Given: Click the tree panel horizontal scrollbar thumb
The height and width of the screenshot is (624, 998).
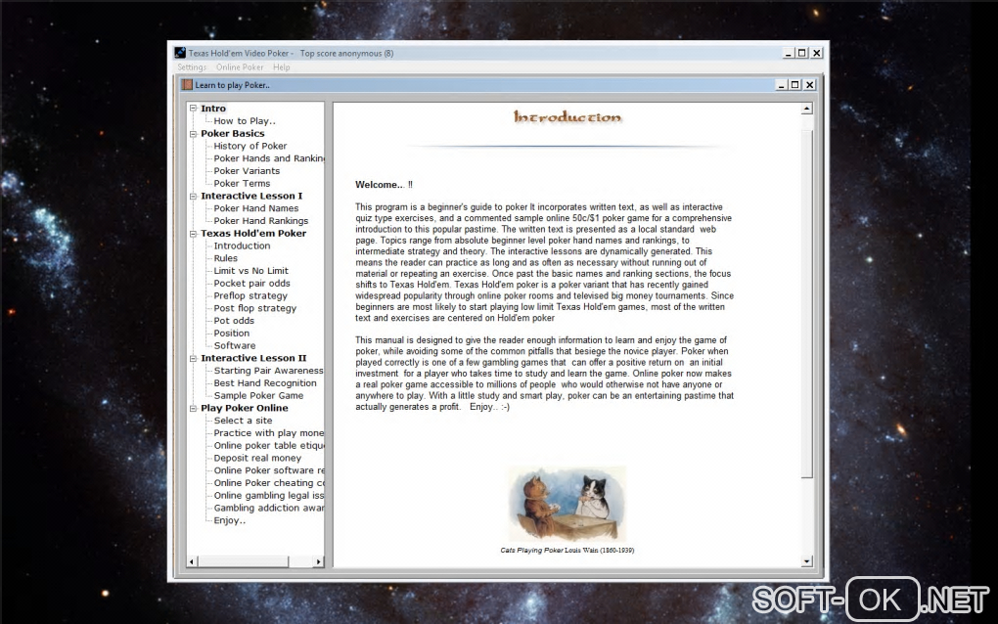Looking at the screenshot, I should [243, 561].
